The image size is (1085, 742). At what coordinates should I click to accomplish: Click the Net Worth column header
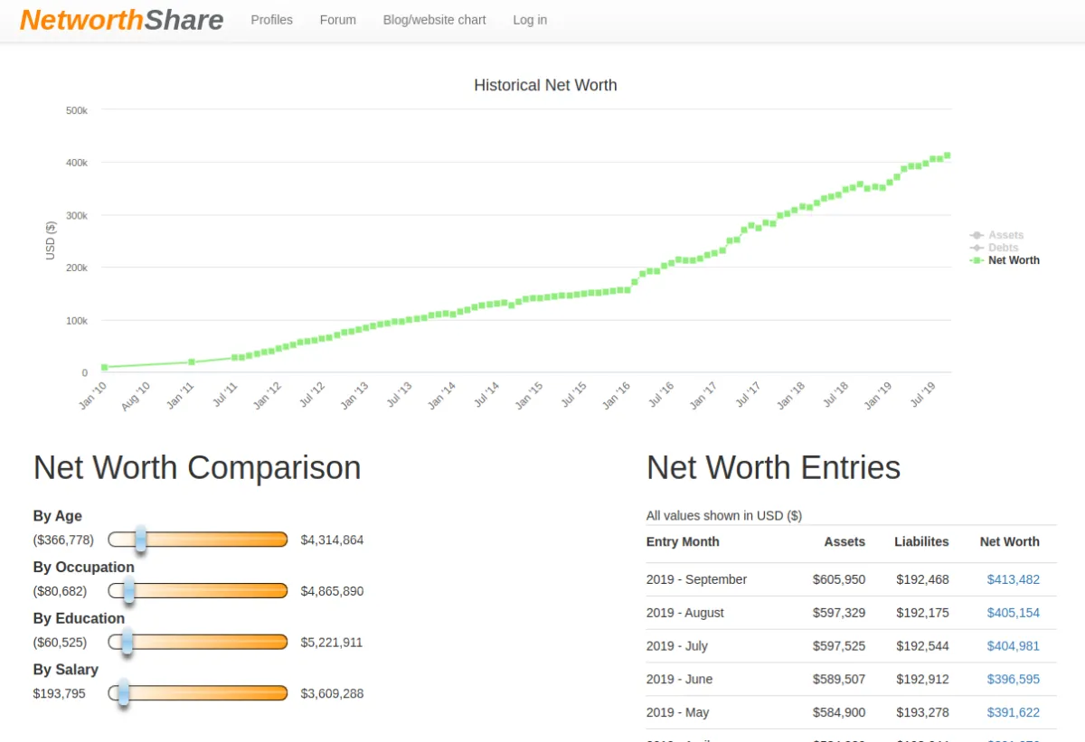coord(1009,541)
